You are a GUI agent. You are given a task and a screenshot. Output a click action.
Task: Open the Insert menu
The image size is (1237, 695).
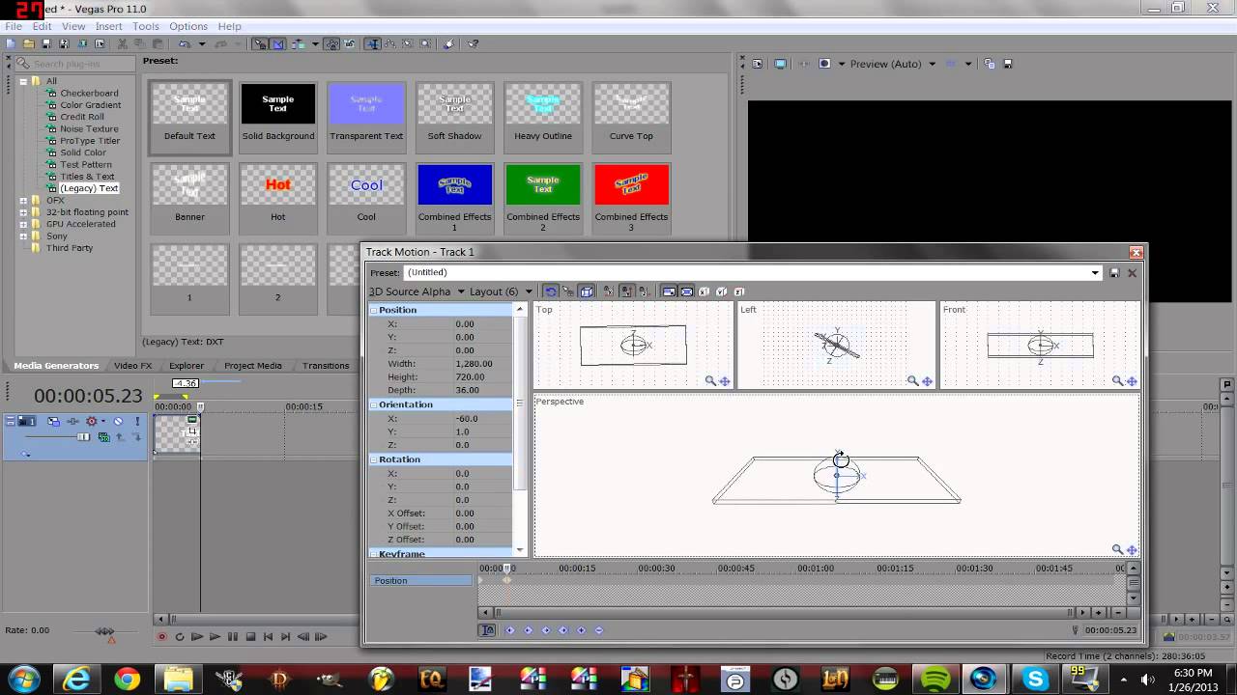(108, 26)
